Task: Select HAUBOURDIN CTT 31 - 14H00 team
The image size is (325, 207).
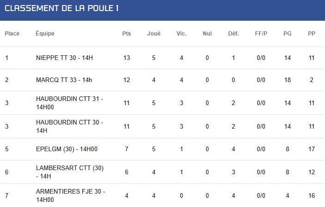Action: point(69,103)
